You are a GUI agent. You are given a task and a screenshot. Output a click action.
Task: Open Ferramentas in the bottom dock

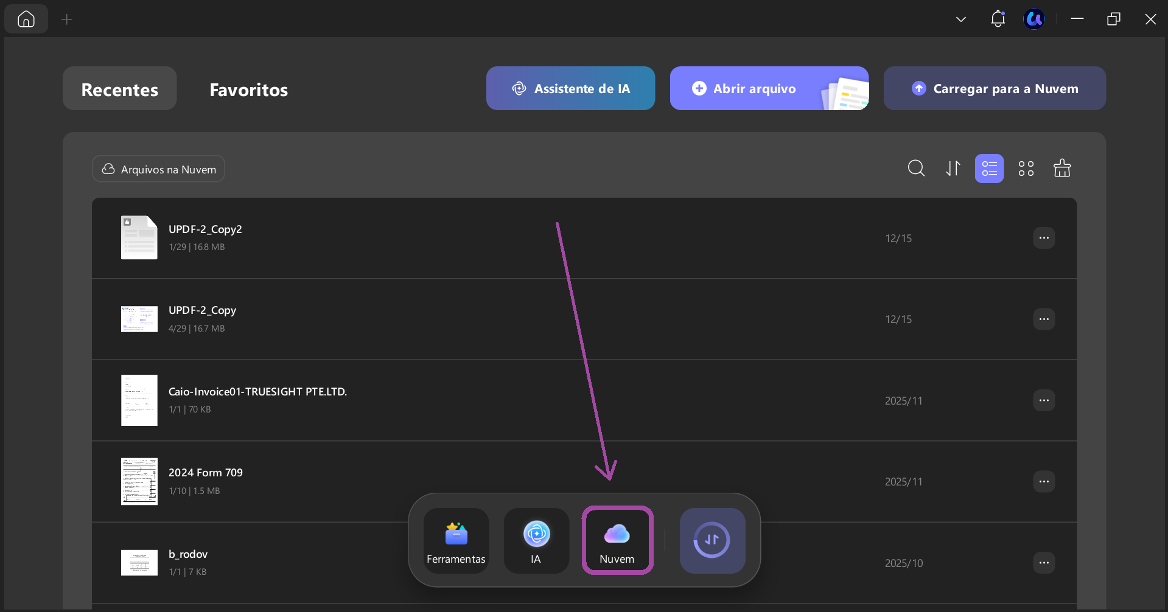(x=456, y=540)
